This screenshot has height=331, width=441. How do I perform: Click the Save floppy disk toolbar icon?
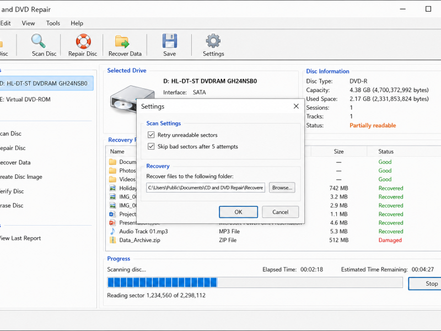pyautogui.click(x=170, y=41)
